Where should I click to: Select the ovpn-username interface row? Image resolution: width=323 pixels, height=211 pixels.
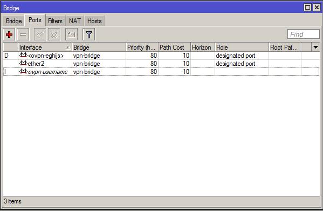161,71
